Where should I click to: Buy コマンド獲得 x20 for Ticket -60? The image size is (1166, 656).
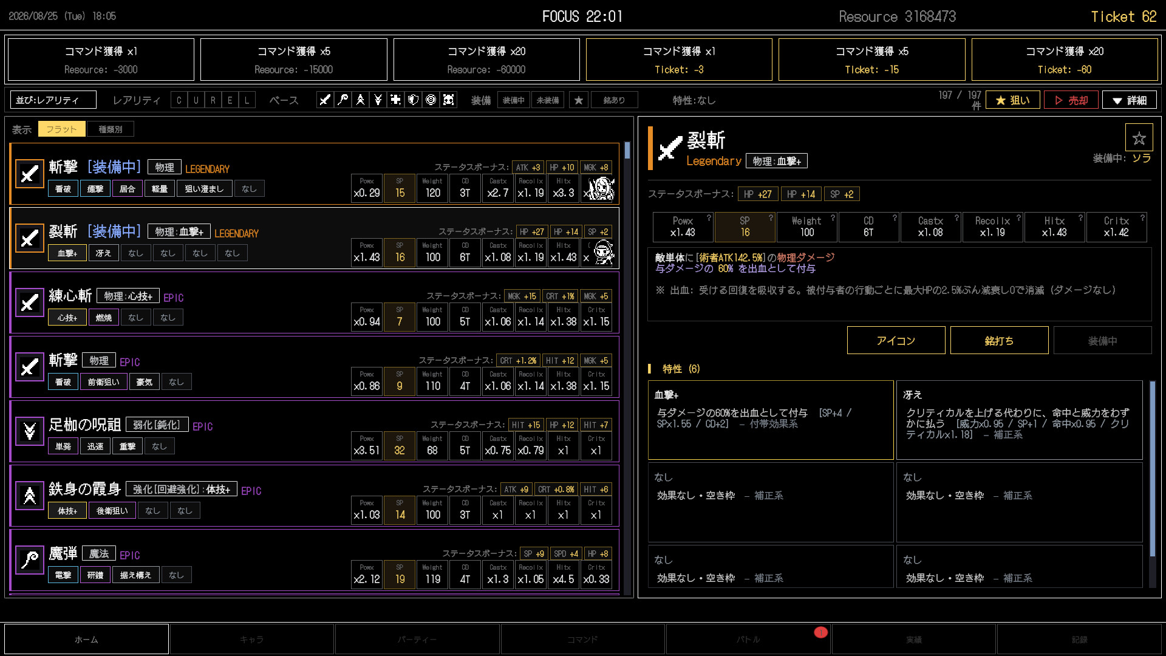[1065, 60]
